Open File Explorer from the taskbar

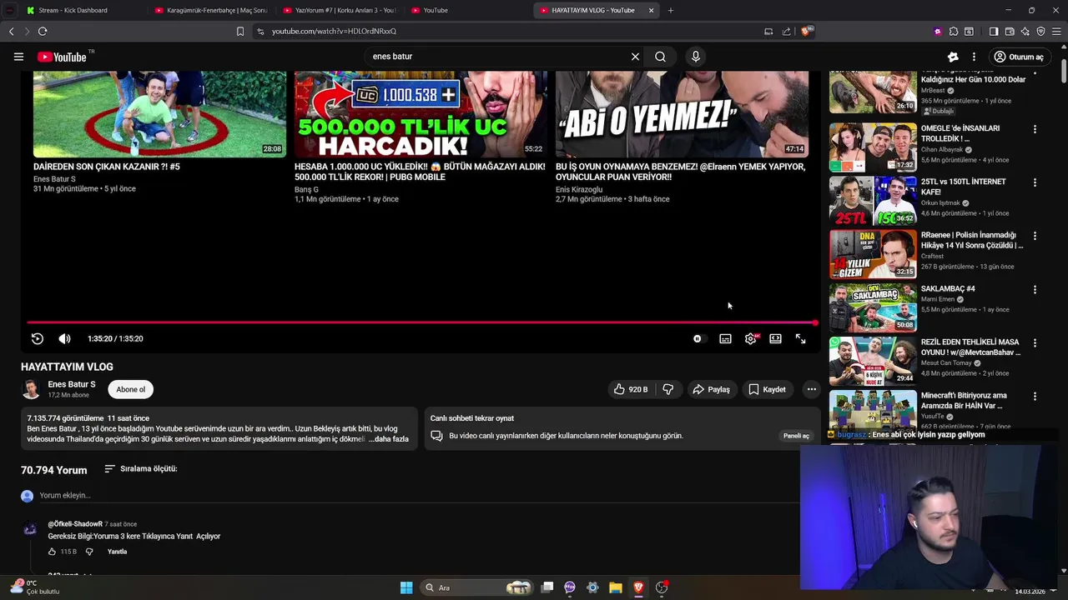[615, 587]
